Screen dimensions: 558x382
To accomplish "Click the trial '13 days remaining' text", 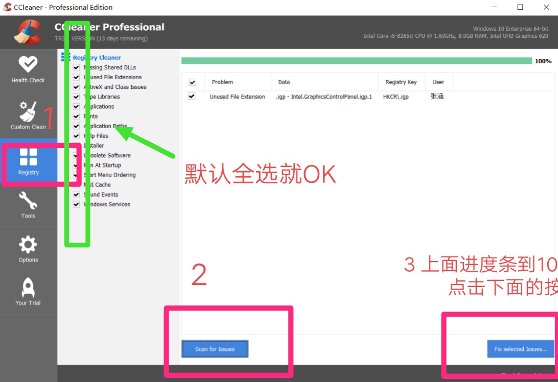I will (x=122, y=38).
